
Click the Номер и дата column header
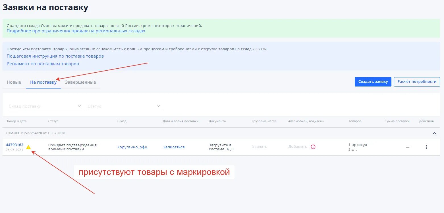pyautogui.click(x=16, y=121)
